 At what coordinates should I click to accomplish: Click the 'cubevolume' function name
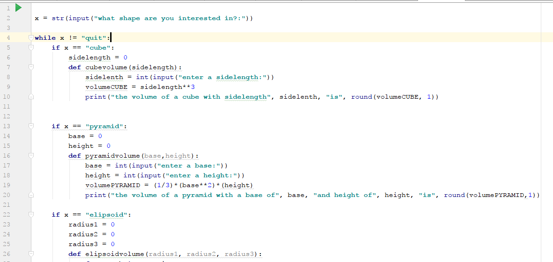(106, 67)
